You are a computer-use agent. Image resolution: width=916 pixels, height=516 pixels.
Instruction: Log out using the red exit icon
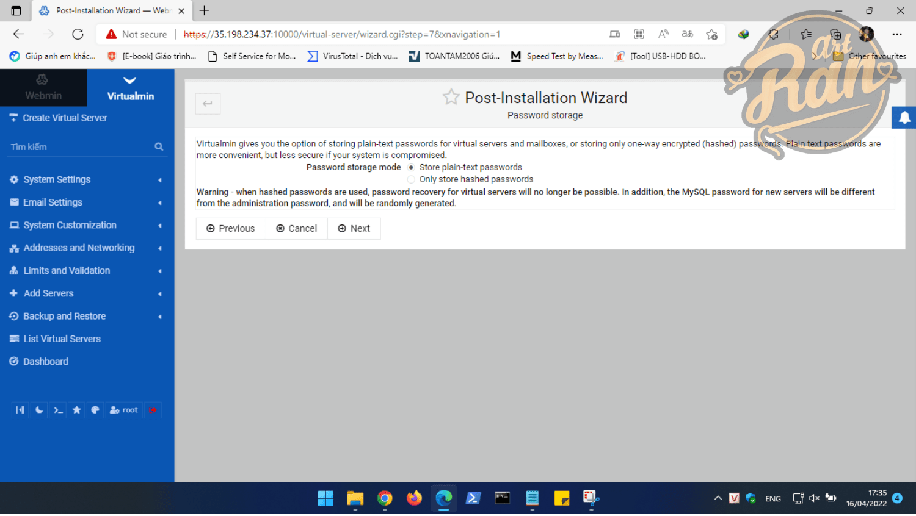pyautogui.click(x=153, y=411)
